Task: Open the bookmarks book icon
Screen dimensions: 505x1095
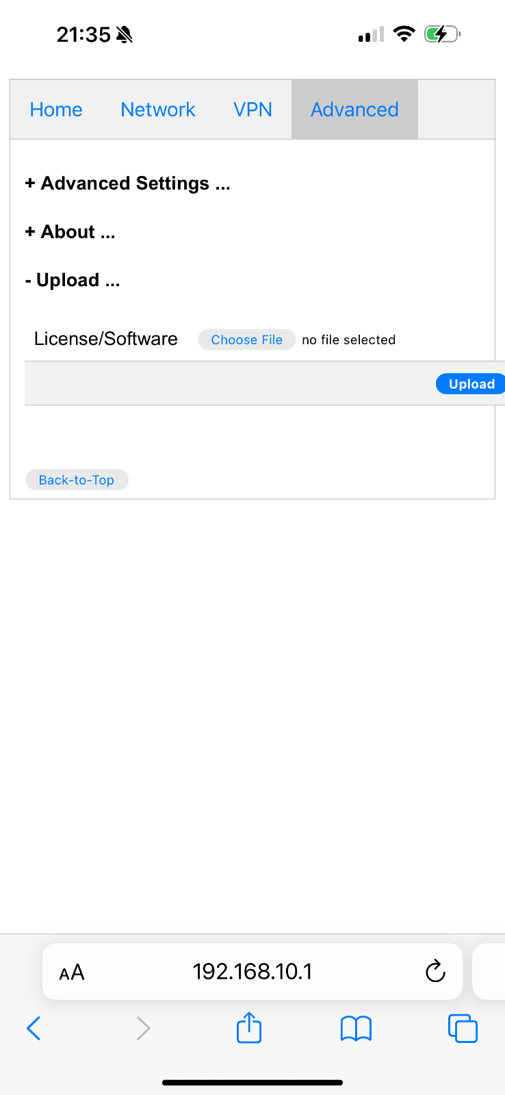Action: click(356, 1028)
